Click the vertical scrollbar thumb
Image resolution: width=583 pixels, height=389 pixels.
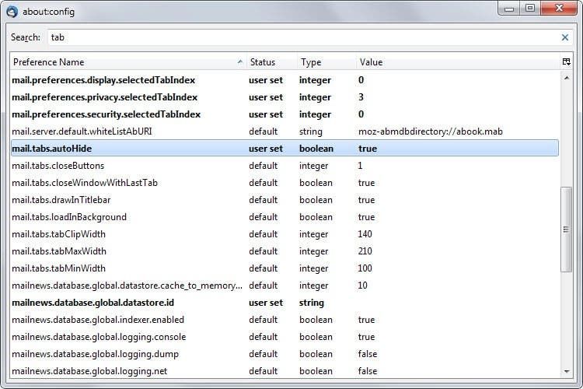pos(566,230)
